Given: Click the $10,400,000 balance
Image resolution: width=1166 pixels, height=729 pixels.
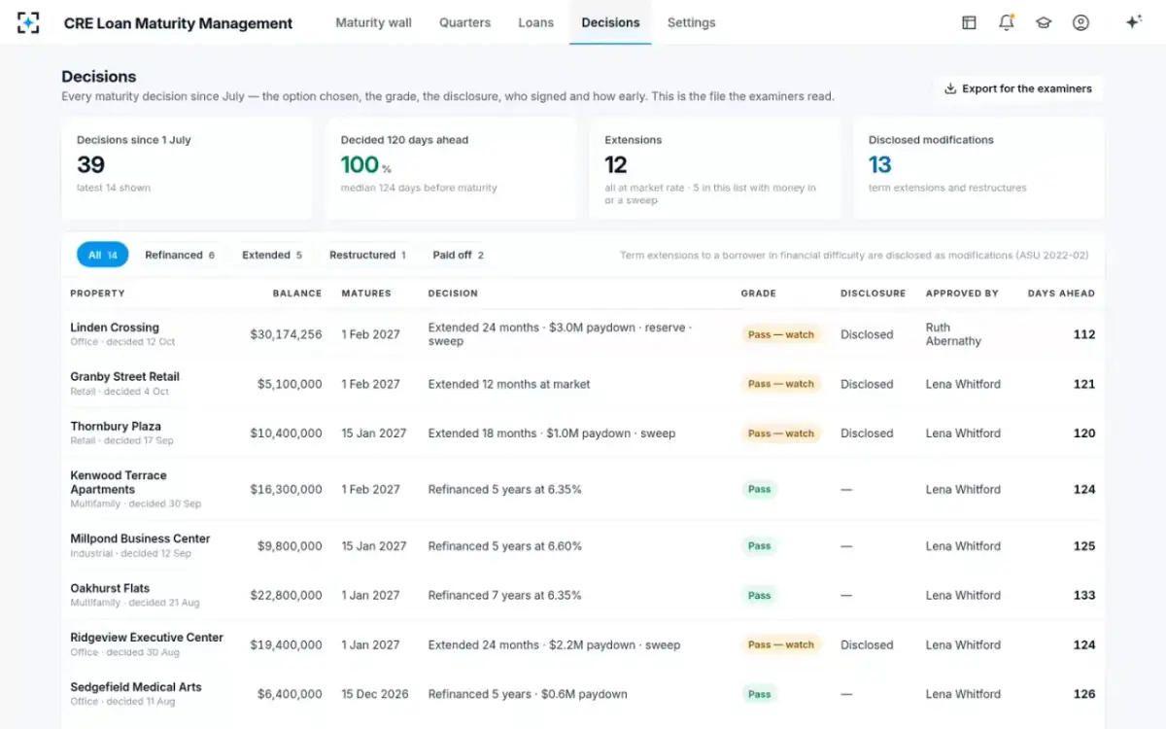Looking at the screenshot, I should 286,434.
